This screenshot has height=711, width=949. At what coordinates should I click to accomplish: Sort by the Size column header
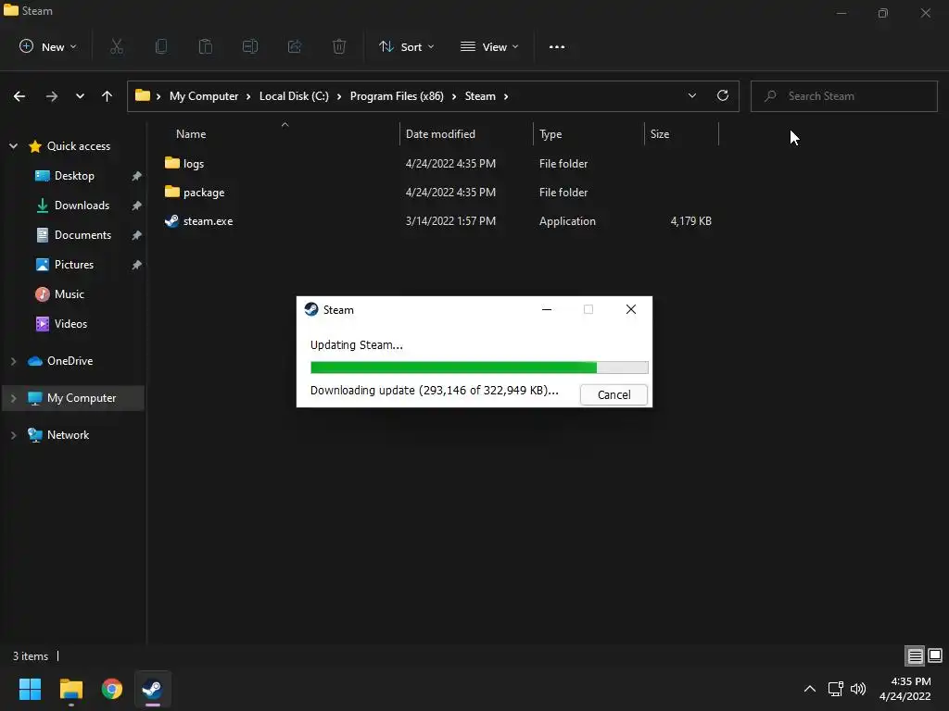[660, 134]
